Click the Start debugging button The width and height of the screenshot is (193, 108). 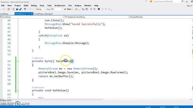(x=68, y=9)
